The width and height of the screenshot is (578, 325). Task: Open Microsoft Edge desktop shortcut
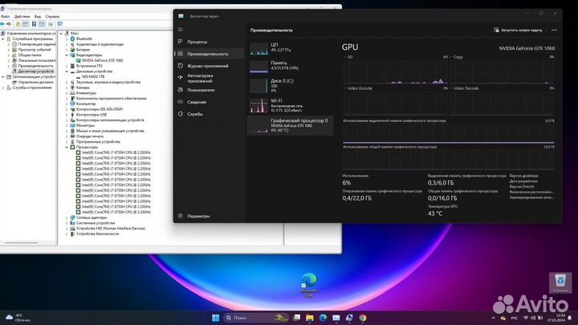[x=308, y=285]
